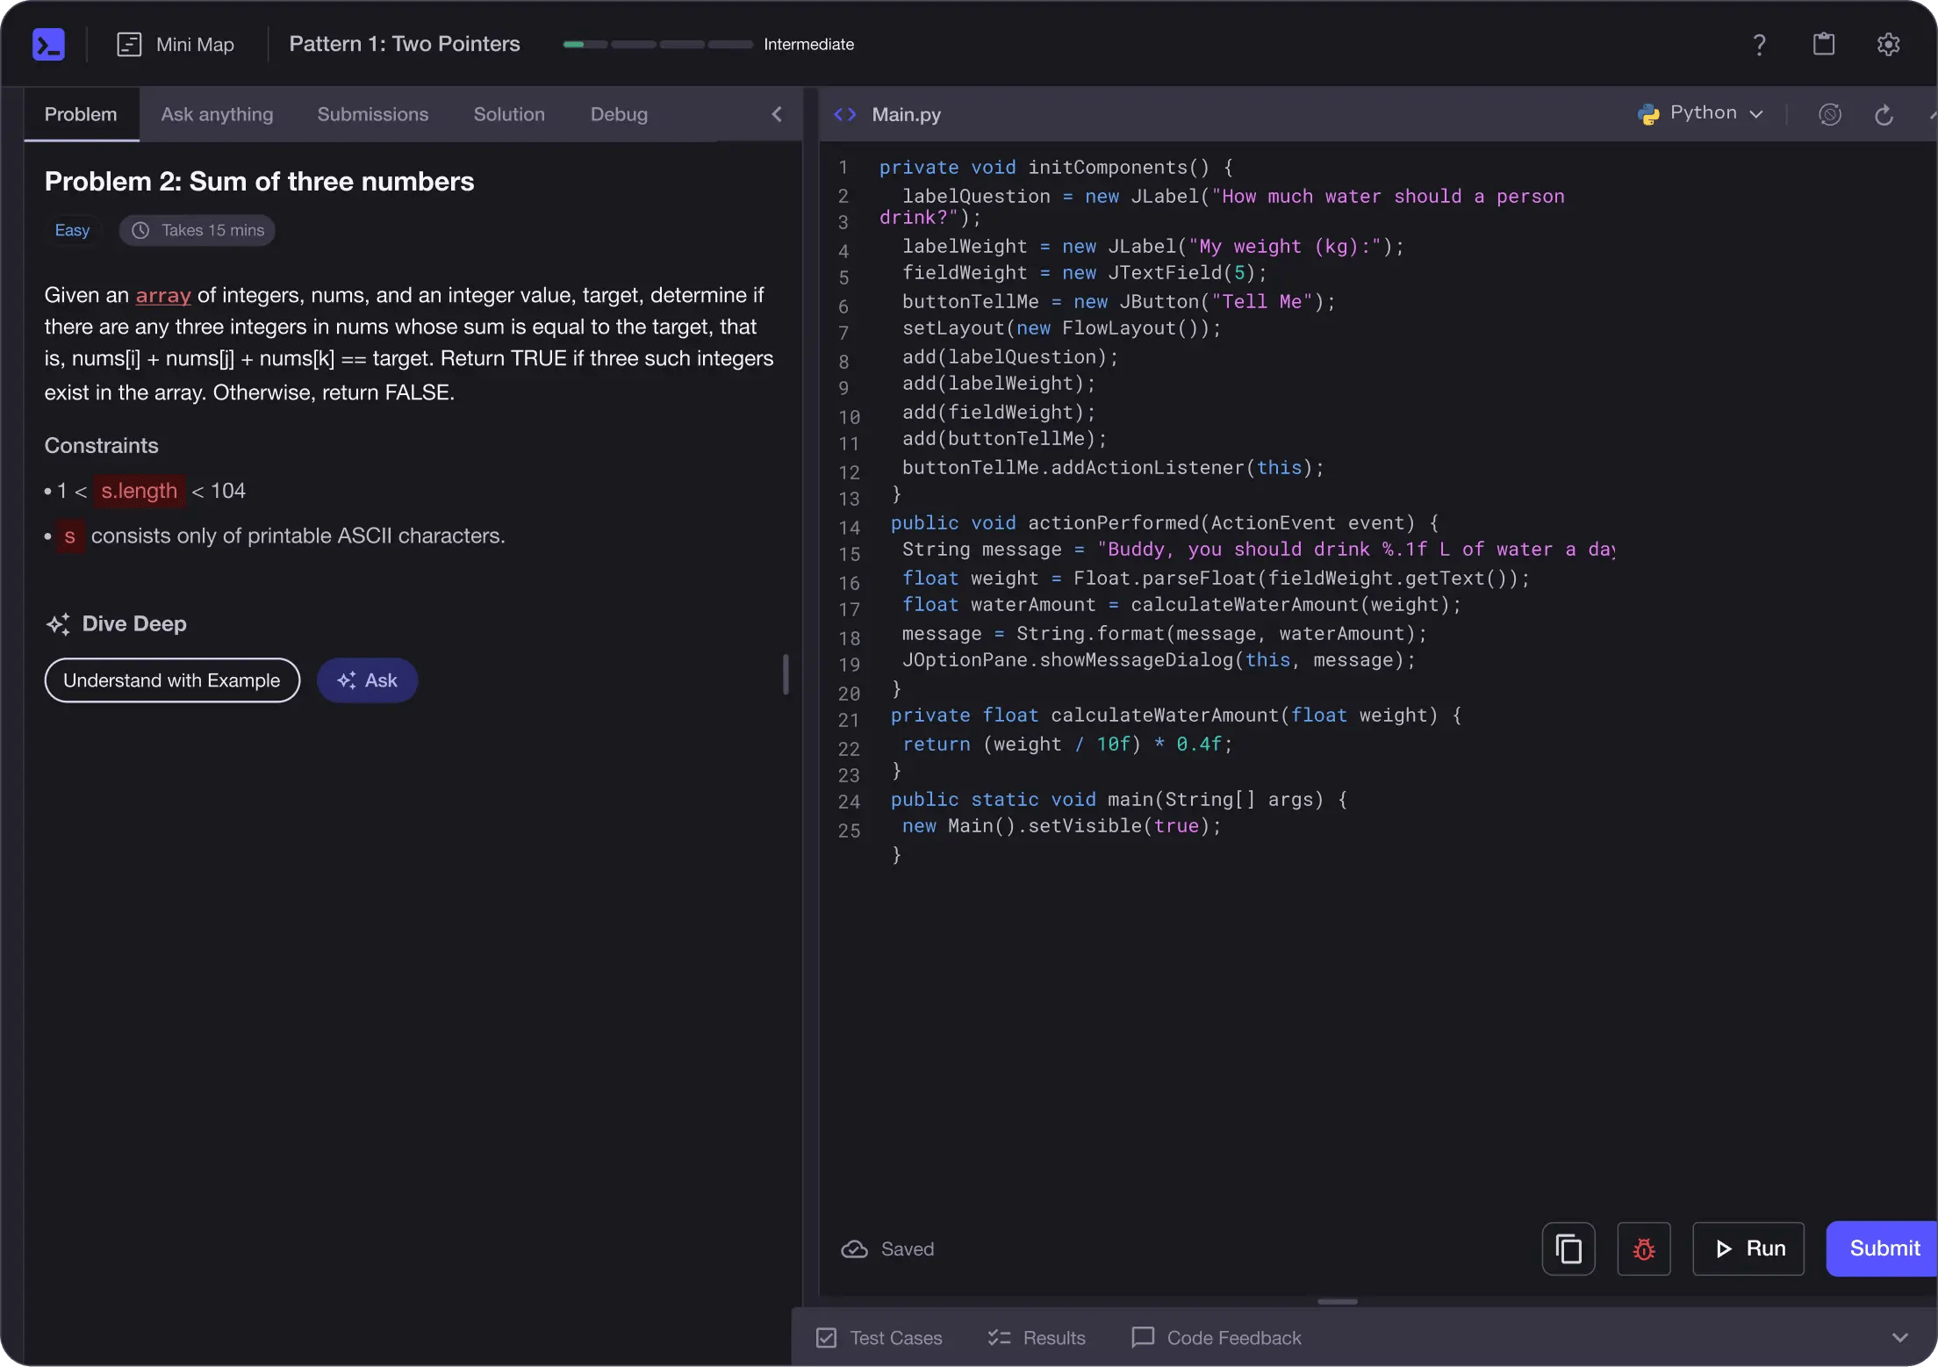Click the reset code refresh icon

[1884, 115]
